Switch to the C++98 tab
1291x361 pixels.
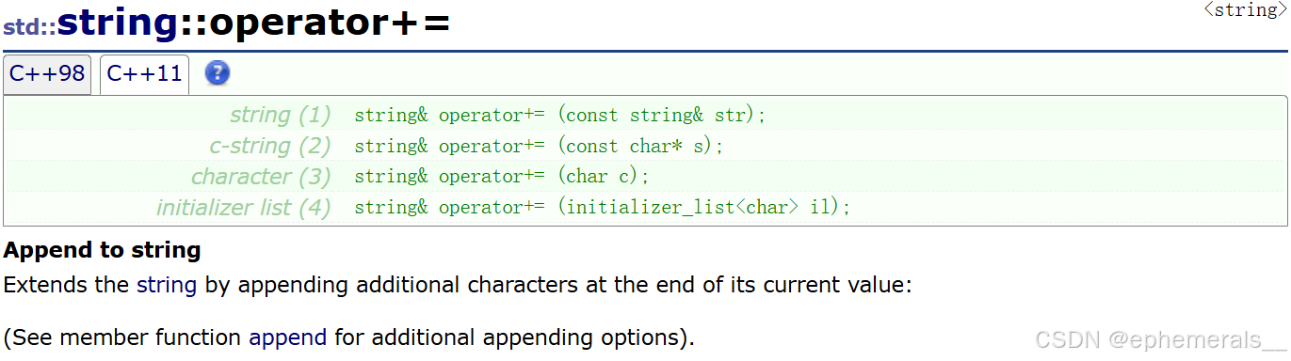pyautogui.click(x=47, y=74)
